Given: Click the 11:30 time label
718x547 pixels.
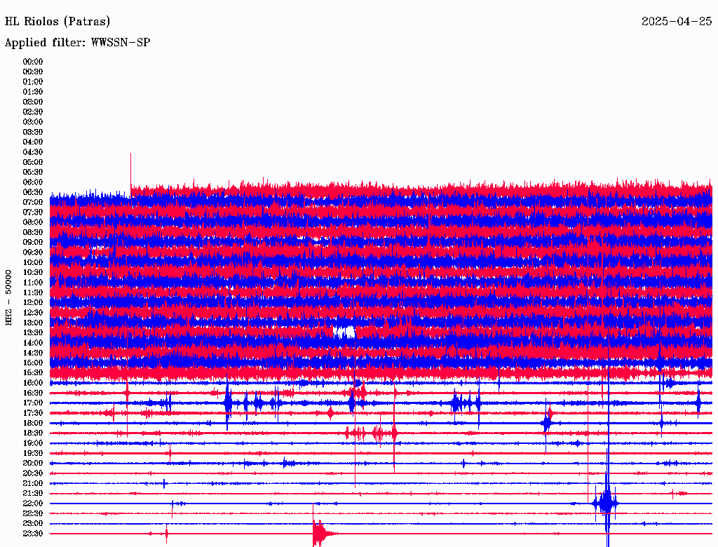Looking at the screenshot, I should tap(33, 292).
